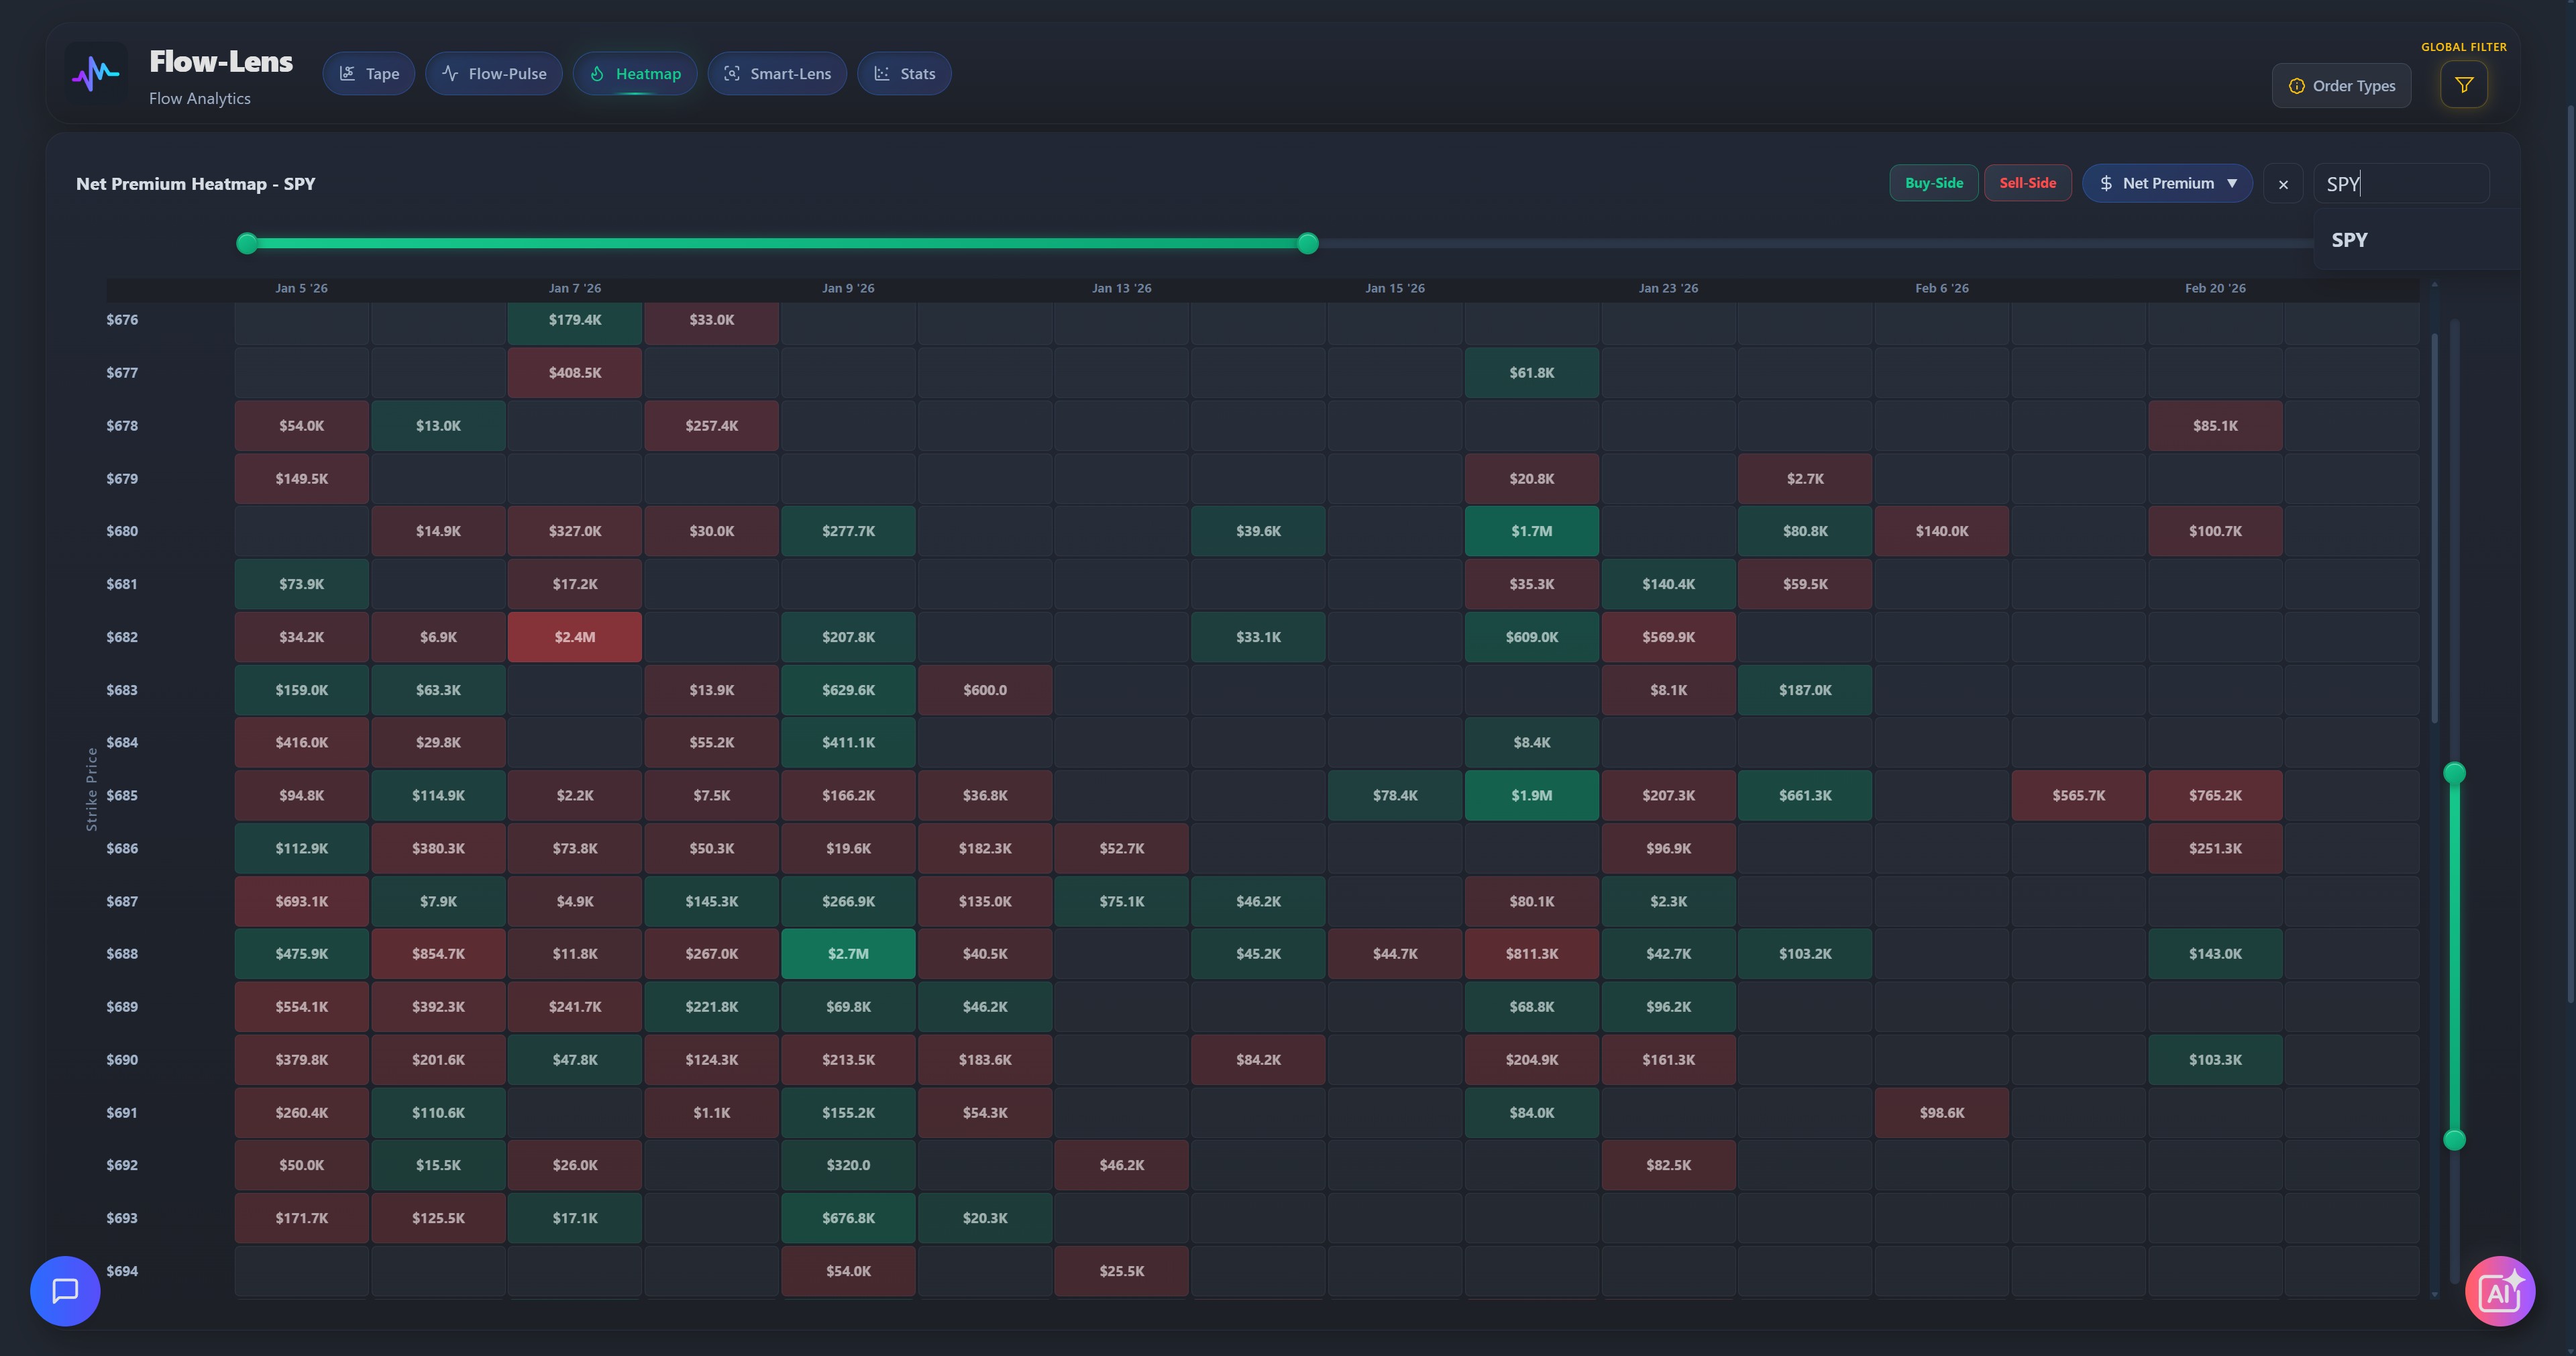The height and width of the screenshot is (1356, 2576).
Task: Switch to the Tape tab
Action: click(368, 74)
